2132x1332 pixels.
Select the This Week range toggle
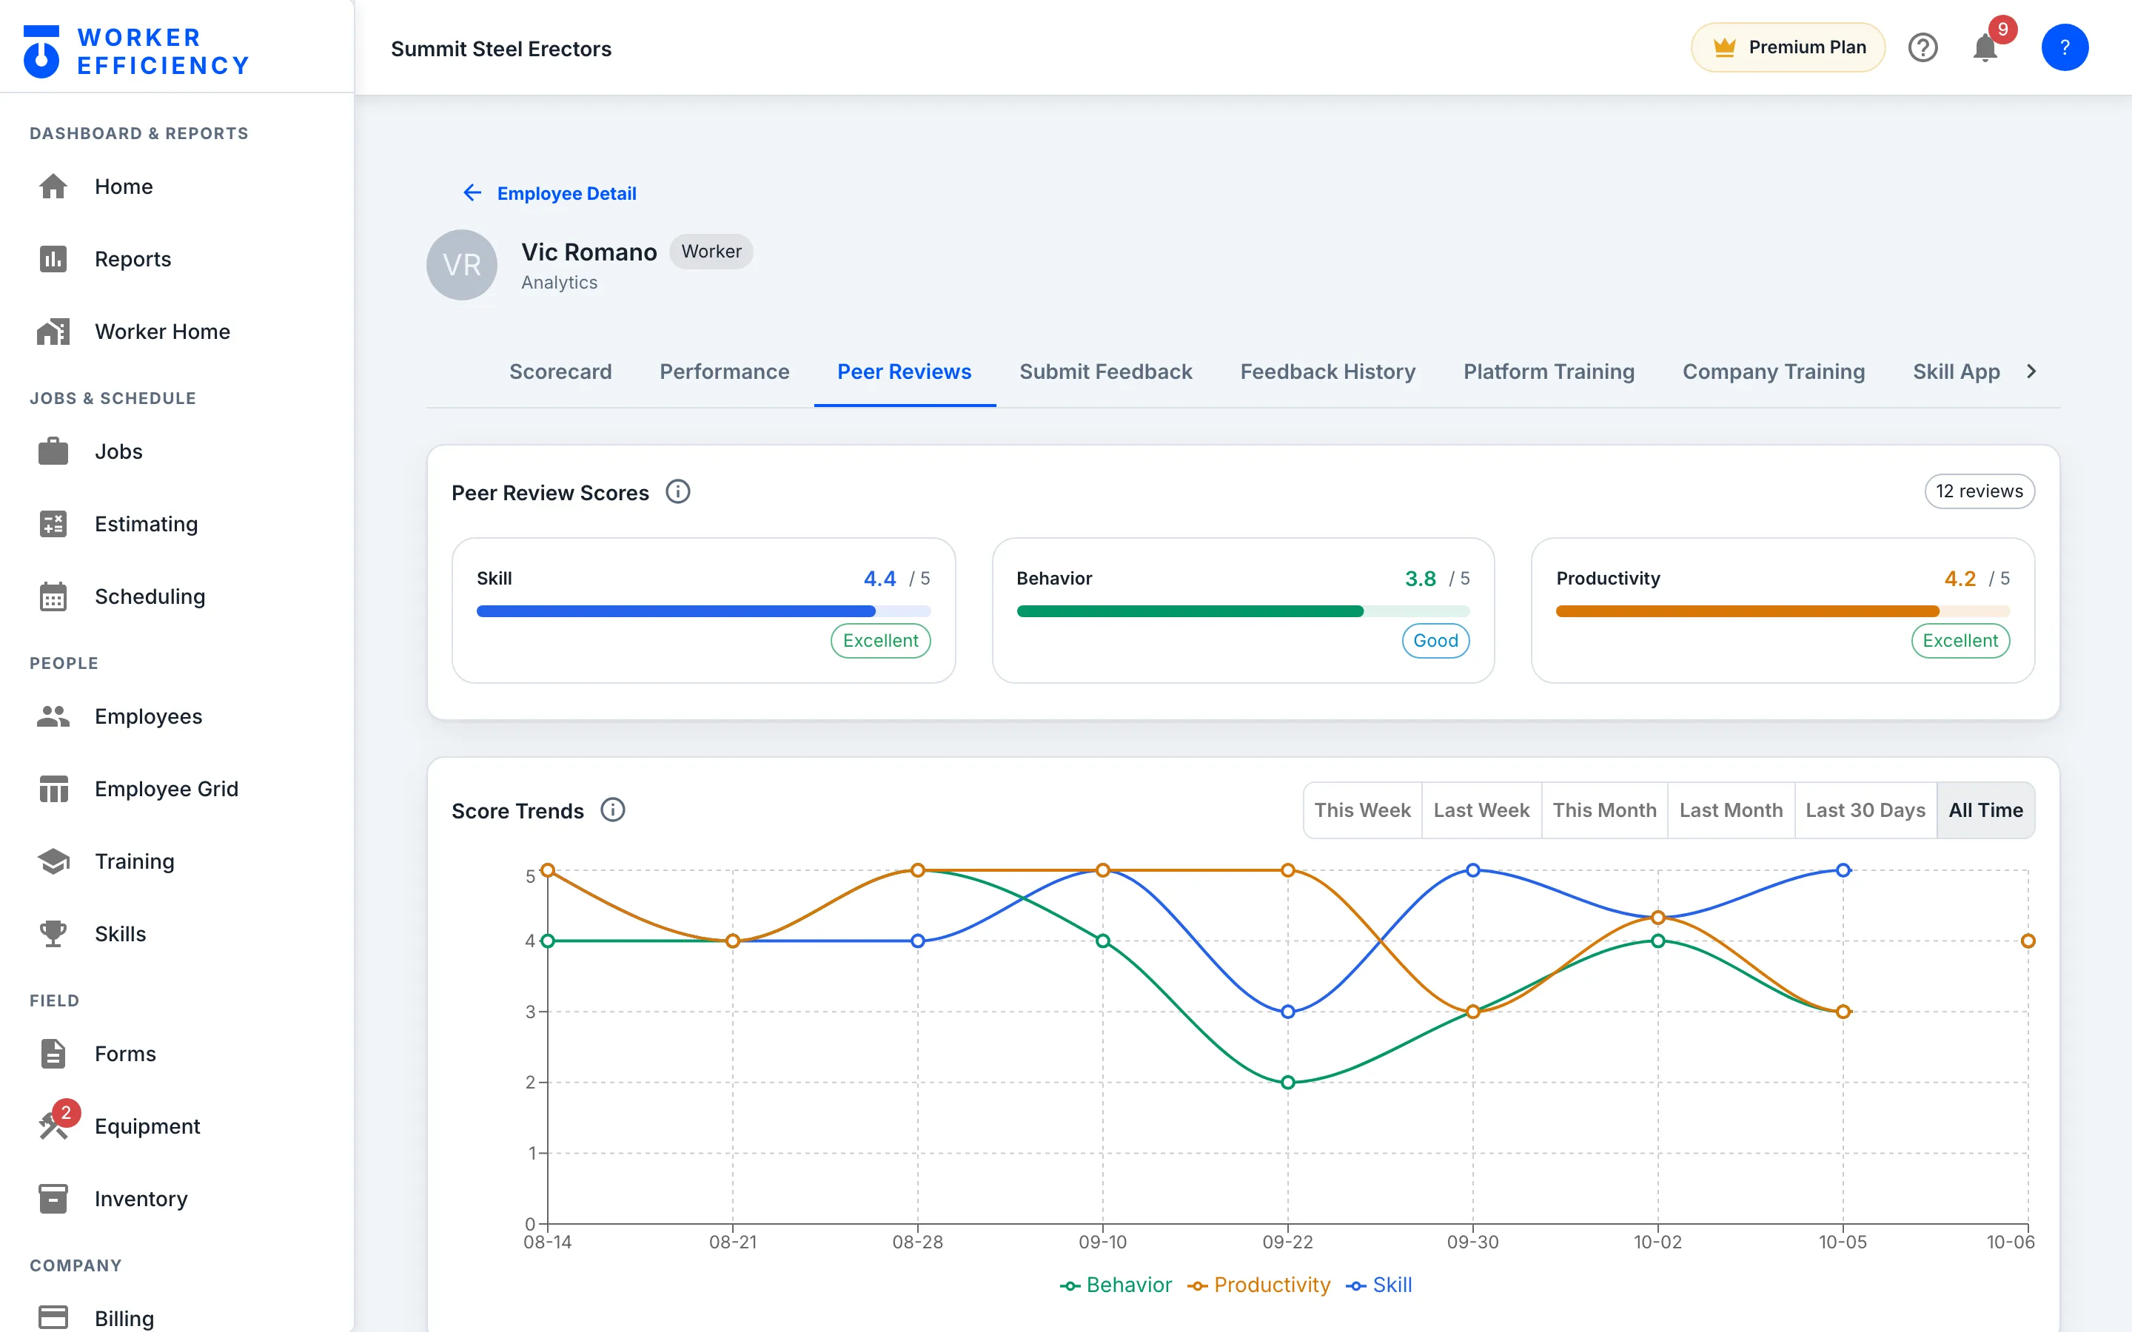pyautogui.click(x=1362, y=810)
